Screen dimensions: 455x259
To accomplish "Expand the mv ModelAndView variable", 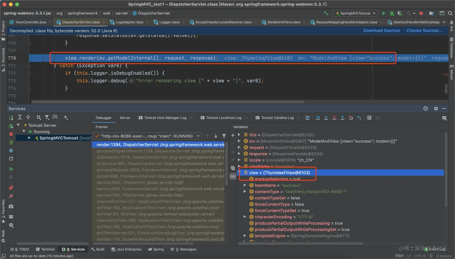I will (239, 141).
